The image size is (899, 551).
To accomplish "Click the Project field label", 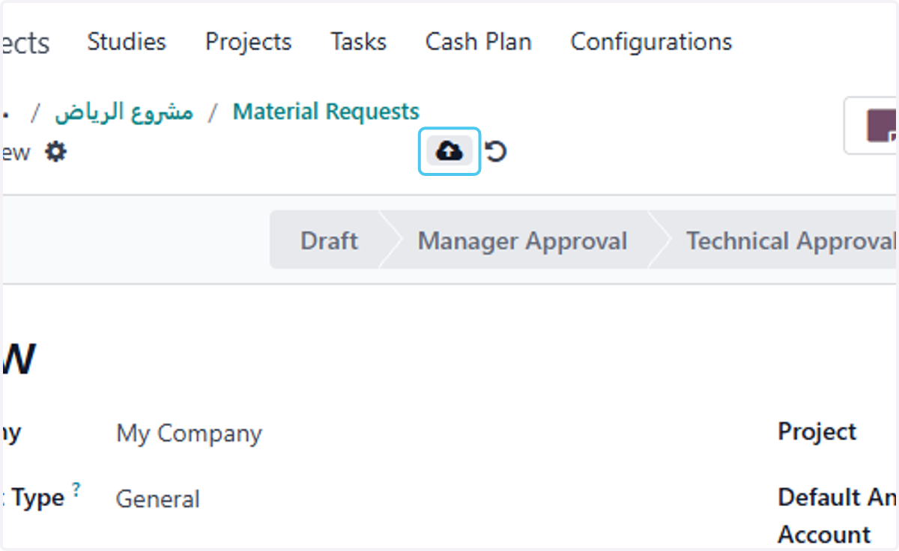I will [817, 432].
